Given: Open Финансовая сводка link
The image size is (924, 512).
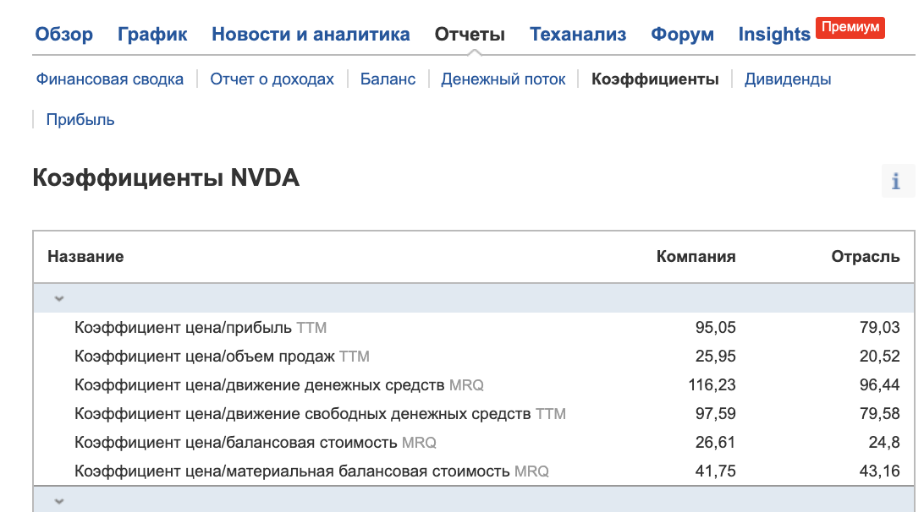Looking at the screenshot, I should [x=110, y=79].
